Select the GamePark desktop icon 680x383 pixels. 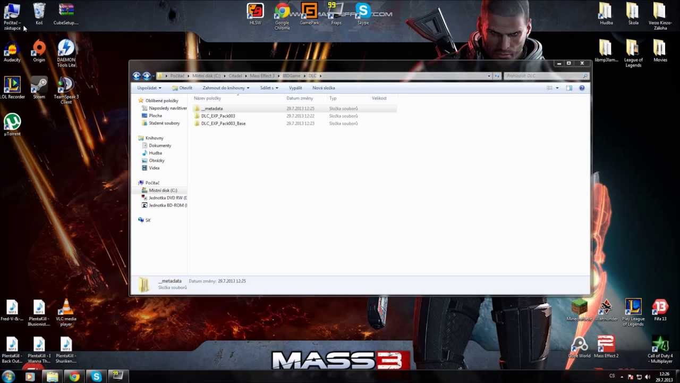click(x=309, y=13)
